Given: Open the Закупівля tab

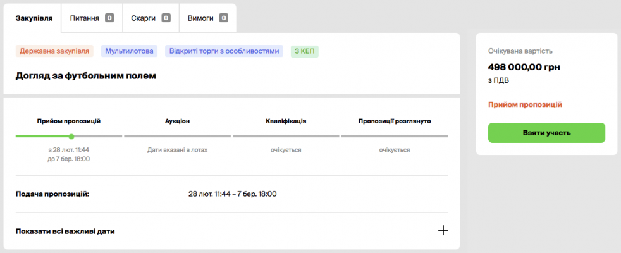Looking at the screenshot, I should [x=34, y=18].
